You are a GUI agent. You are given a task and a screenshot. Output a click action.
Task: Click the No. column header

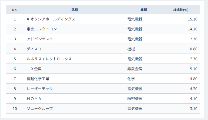click(15, 10)
